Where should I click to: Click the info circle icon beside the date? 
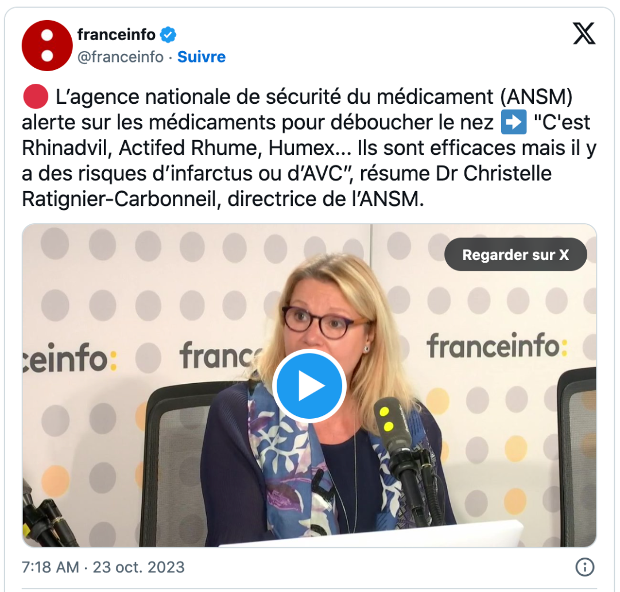585,567
